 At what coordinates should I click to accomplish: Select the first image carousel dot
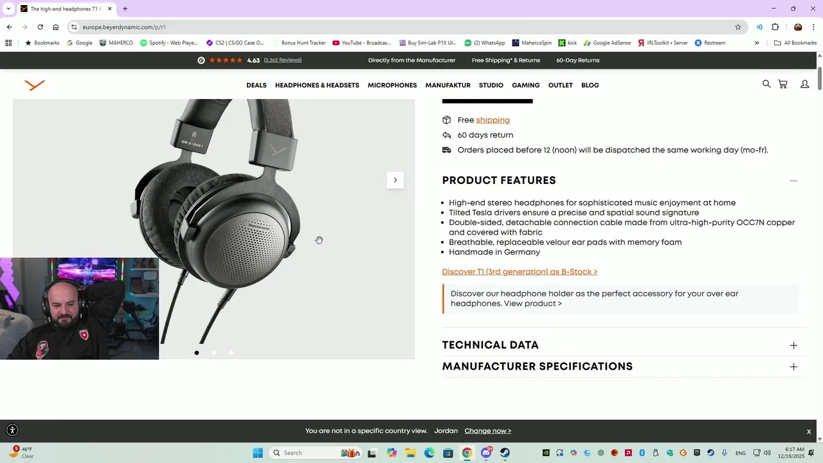tap(197, 352)
